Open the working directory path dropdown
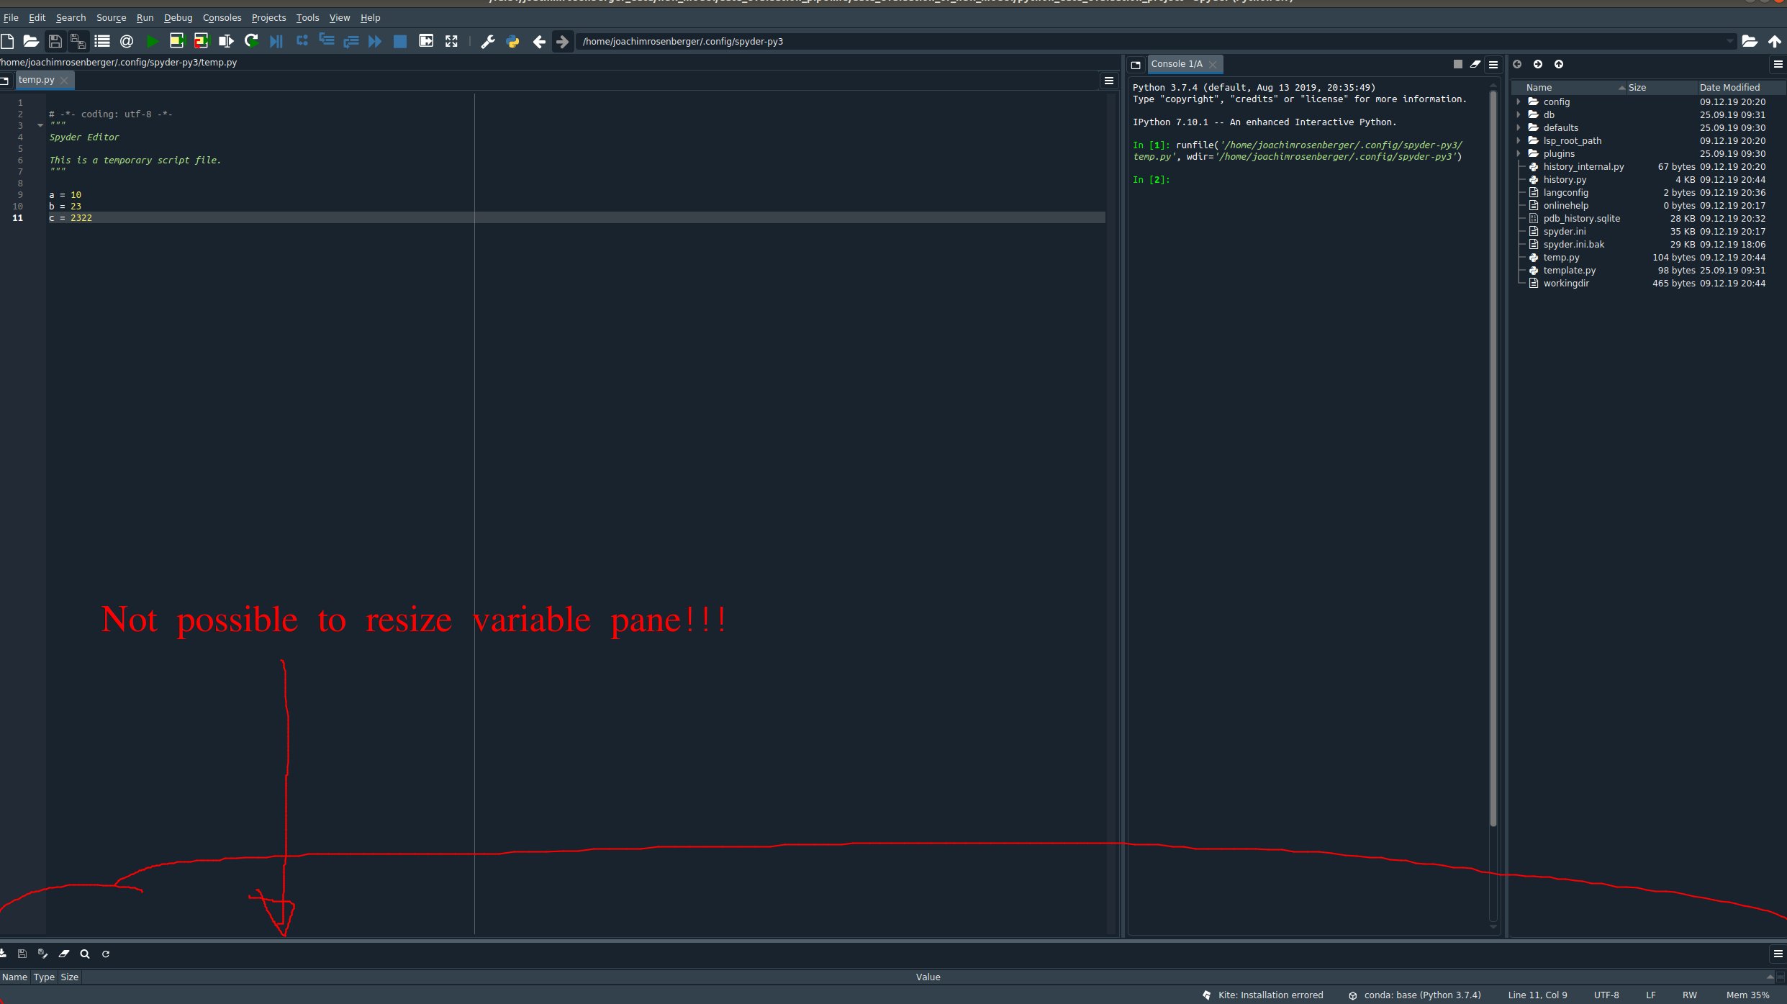 coord(1729,42)
